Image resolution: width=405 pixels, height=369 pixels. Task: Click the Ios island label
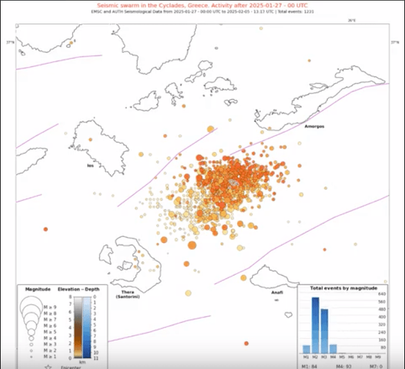click(90, 166)
